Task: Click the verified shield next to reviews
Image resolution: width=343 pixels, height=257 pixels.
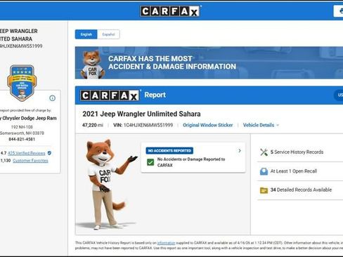Action: [x=49, y=153]
